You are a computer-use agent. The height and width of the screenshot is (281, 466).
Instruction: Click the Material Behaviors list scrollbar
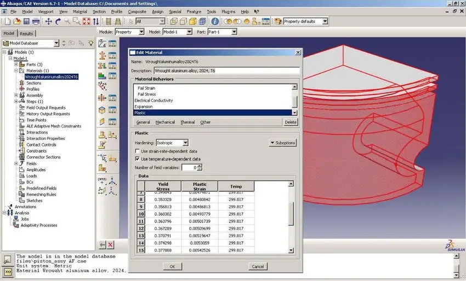294,100
